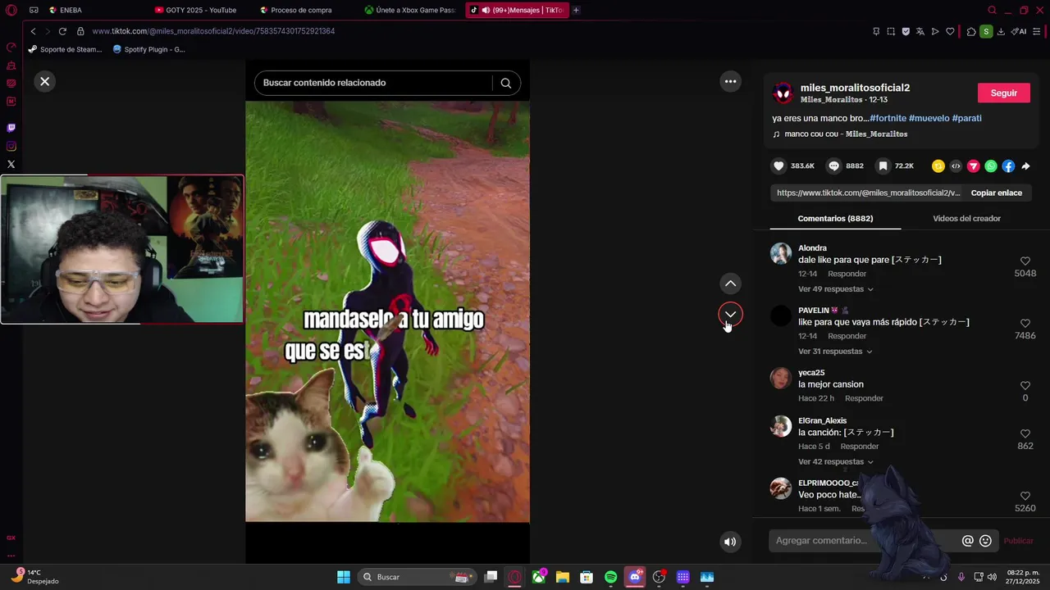Click the 'Buscar contenido relacionado' field

(x=373, y=83)
